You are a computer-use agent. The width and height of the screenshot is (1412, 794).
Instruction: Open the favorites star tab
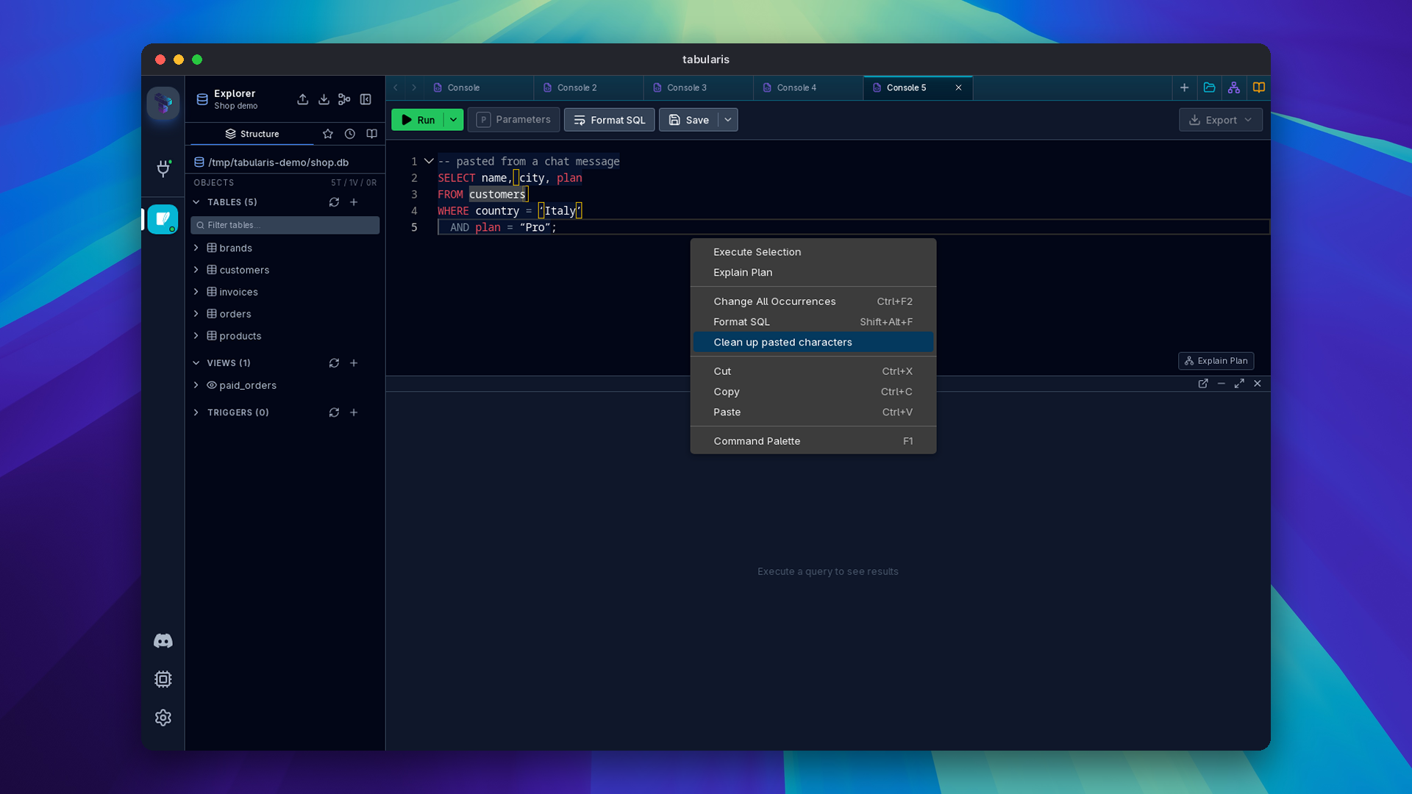(328, 134)
